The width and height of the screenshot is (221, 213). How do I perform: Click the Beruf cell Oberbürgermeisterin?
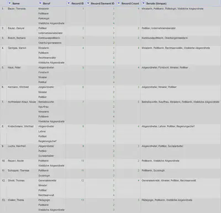pyautogui.click(x=50, y=43)
